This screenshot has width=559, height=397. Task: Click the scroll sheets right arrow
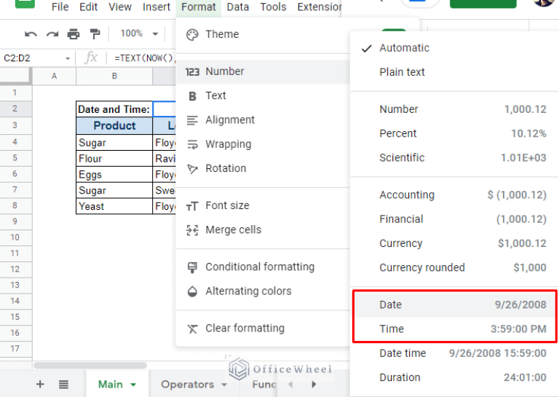tap(314, 385)
